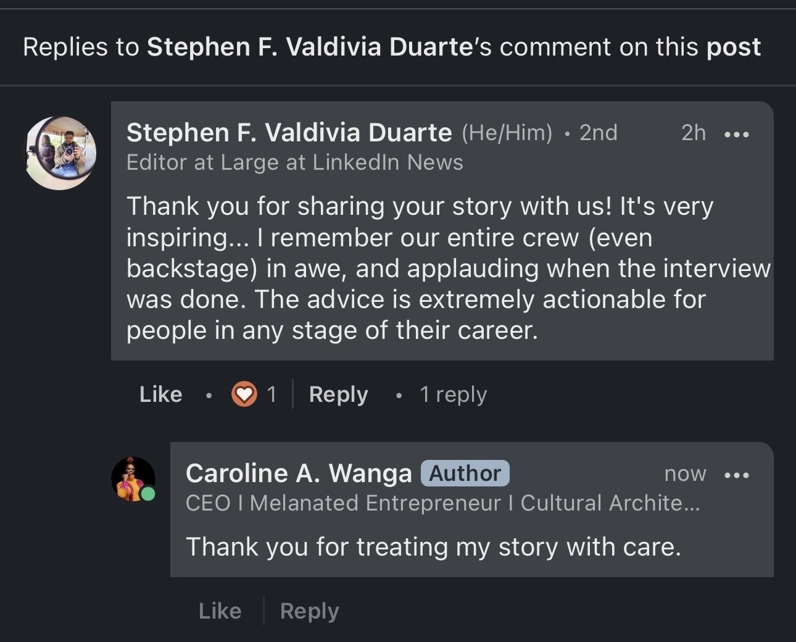The width and height of the screenshot is (796, 642).
Task: Open Stephen's comment three-dot options menu
Action: click(737, 134)
